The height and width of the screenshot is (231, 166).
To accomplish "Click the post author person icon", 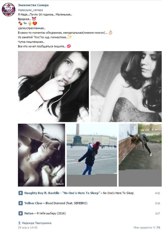I will click(x=19, y=223).
